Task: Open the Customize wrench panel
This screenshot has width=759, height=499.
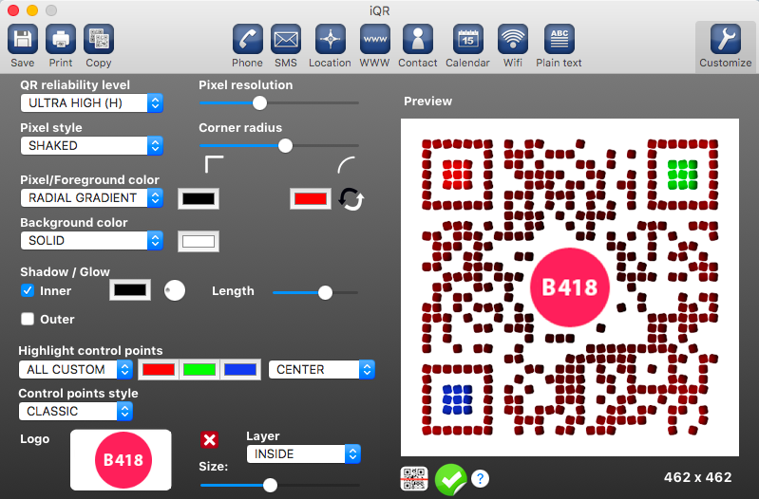Action: point(725,39)
